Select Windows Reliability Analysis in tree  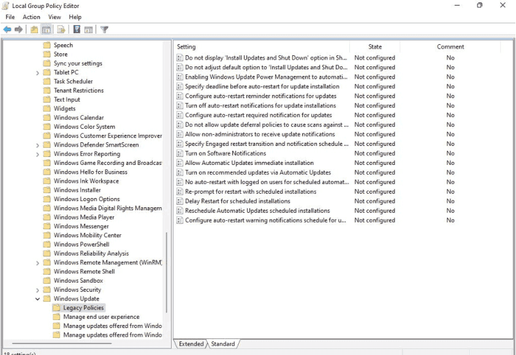coord(91,254)
